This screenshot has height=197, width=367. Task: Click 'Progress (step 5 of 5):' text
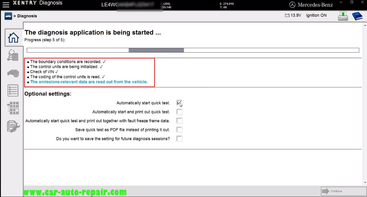(45, 40)
